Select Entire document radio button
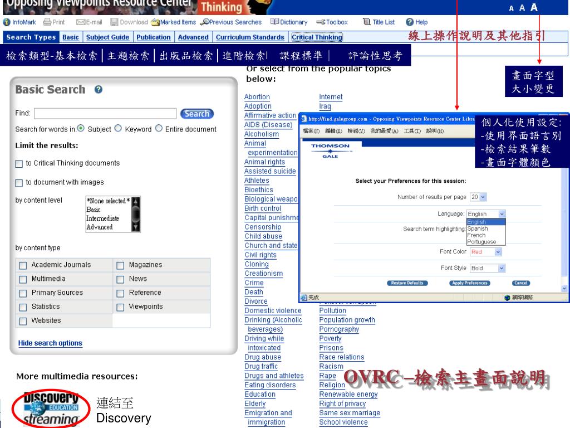 (159, 128)
